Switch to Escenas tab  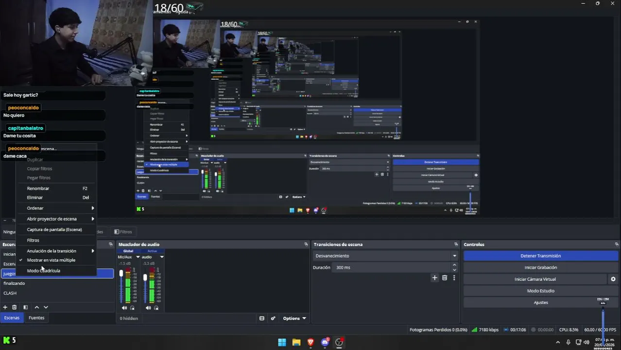pyautogui.click(x=12, y=318)
